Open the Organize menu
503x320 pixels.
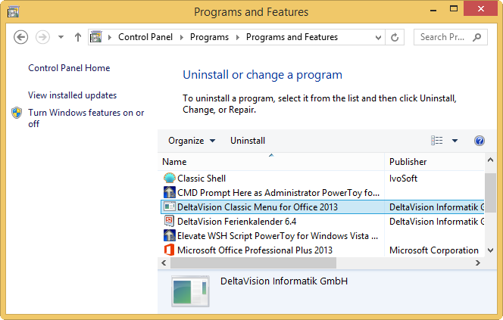pyautogui.click(x=192, y=141)
